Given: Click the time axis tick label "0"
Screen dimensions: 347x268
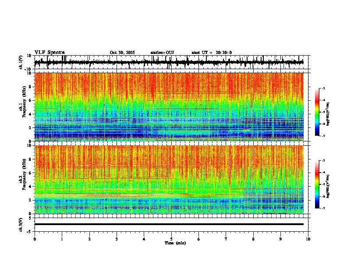Looking at the screenshot, I should (35, 239).
